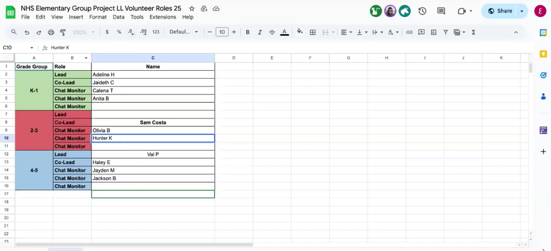Open the functions sigma menu
The image size is (551, 251).
coord(474,32)
